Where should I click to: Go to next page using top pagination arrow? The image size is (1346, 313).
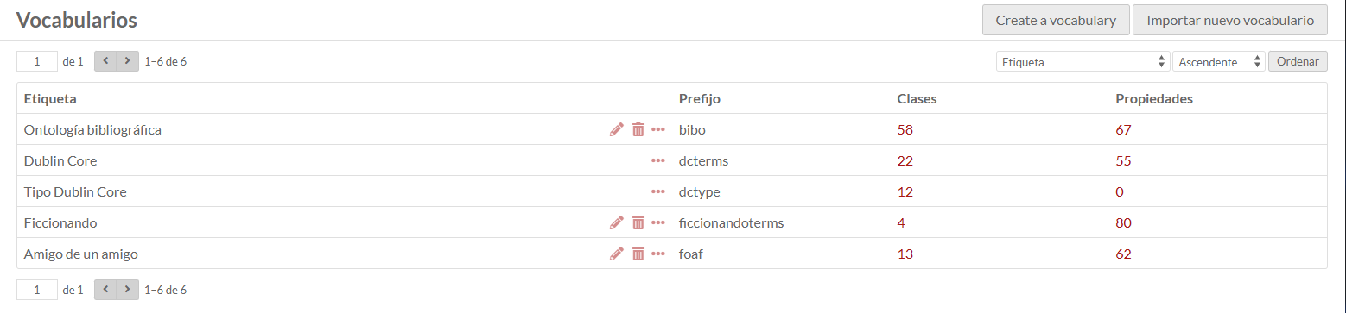tap(127, 61)
